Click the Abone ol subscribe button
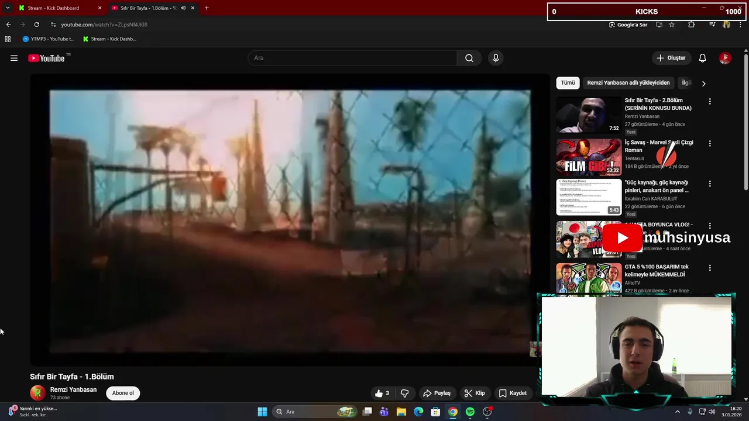Image resolution: width=749 pixels, height=421 pixels. tap(123, 393)
